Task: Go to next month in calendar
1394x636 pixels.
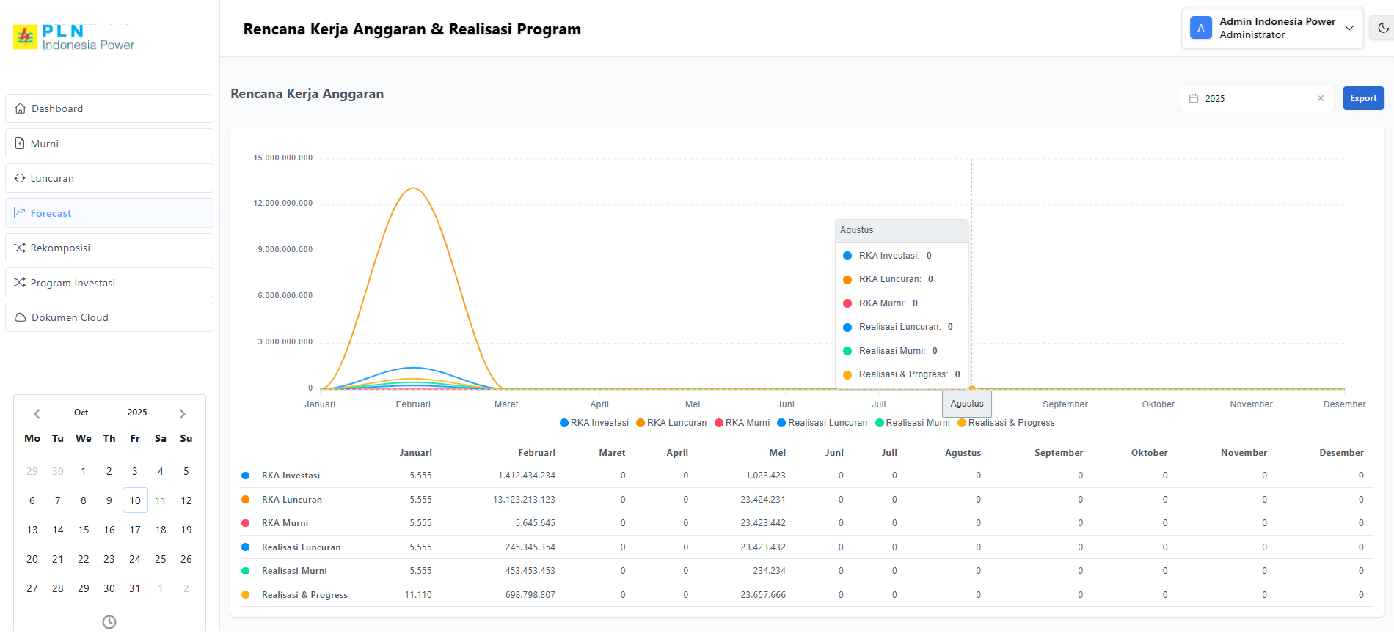Action: (x=183, y=413)
